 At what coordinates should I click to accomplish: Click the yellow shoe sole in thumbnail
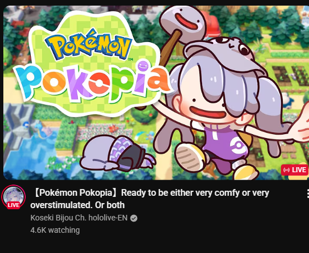click(x=189, y=157)
